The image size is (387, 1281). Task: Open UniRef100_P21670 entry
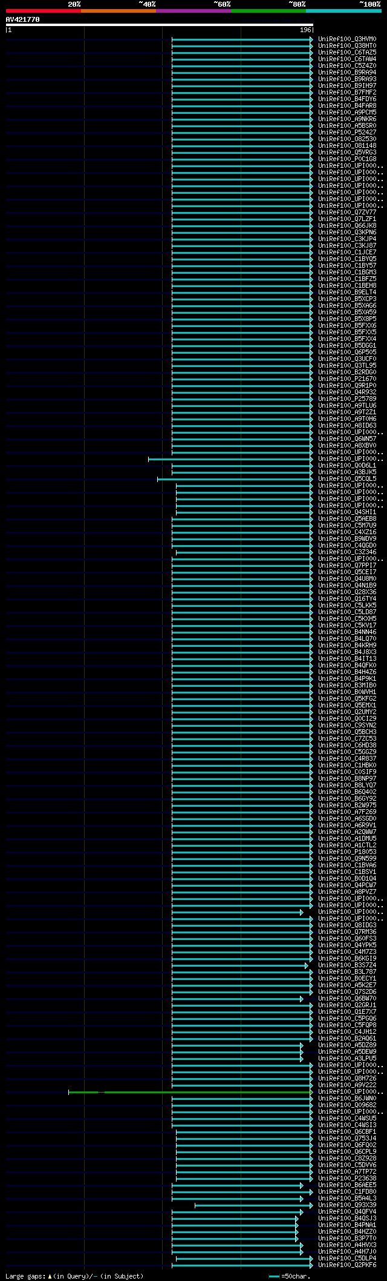click(x=347, y=379)
